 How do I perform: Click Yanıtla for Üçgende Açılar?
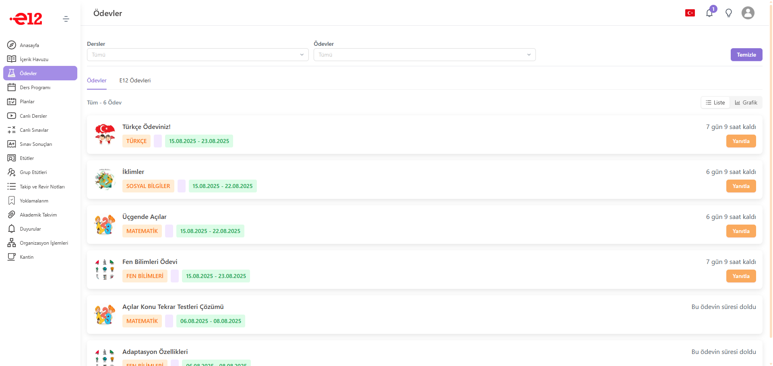point(741,231)
